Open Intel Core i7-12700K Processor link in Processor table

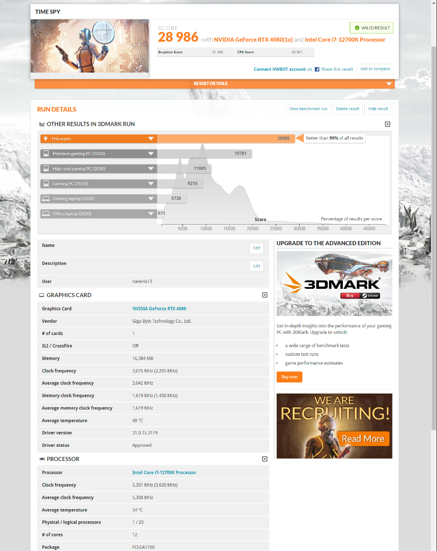(165, 472)
